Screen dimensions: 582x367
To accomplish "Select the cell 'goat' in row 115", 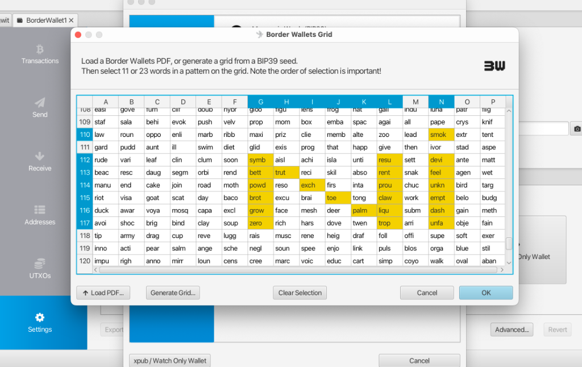I will pos(157,198).
